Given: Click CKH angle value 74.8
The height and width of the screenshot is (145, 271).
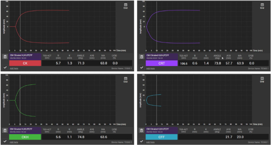Looking at the screenshot, I should click(x=81, y=137).
